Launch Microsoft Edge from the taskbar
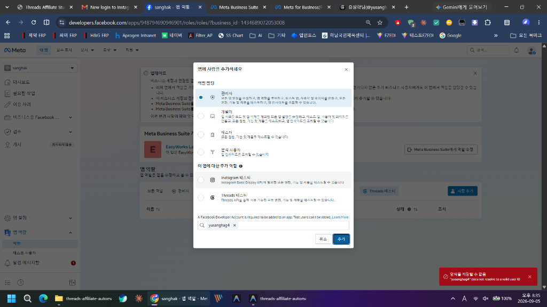 43,298
